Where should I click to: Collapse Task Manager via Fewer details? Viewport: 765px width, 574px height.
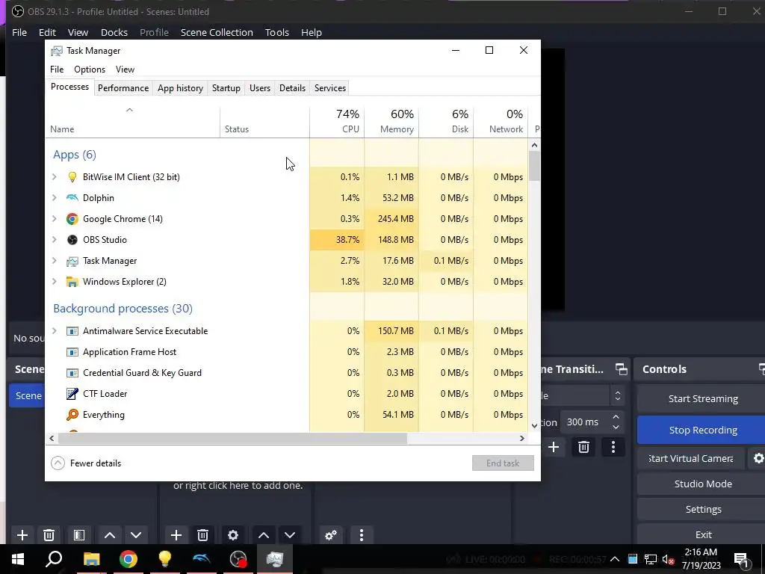(87, 463)
